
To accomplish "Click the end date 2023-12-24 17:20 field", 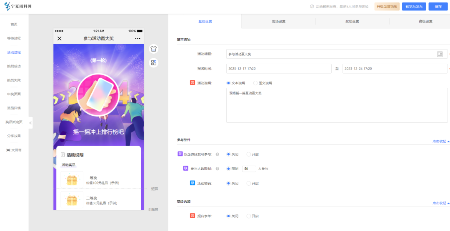I will [x=395, y=69].
